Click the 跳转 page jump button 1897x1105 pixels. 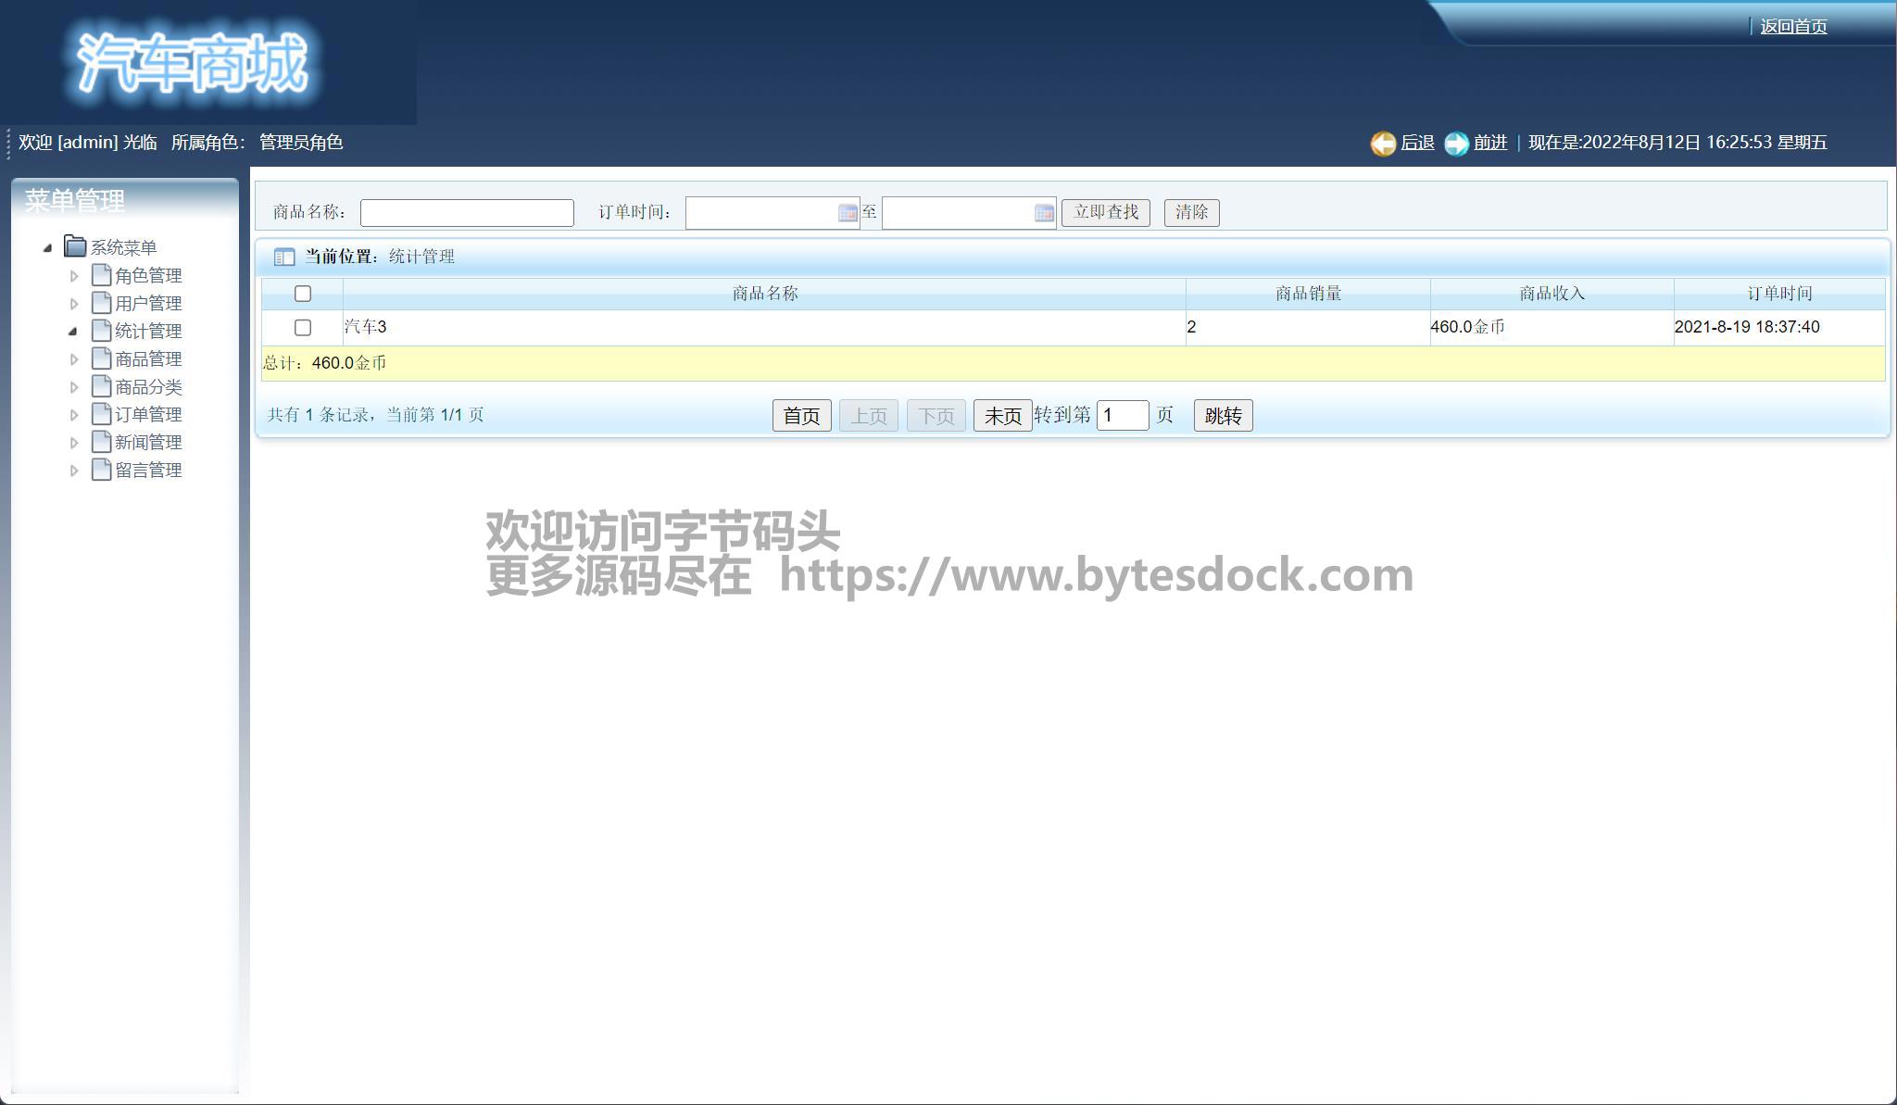1223,416
